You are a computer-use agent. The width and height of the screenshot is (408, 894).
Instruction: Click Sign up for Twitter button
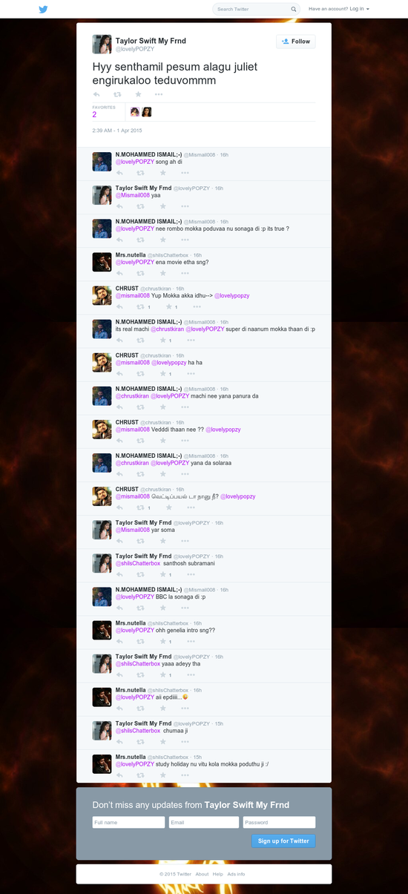pos(283,841)
